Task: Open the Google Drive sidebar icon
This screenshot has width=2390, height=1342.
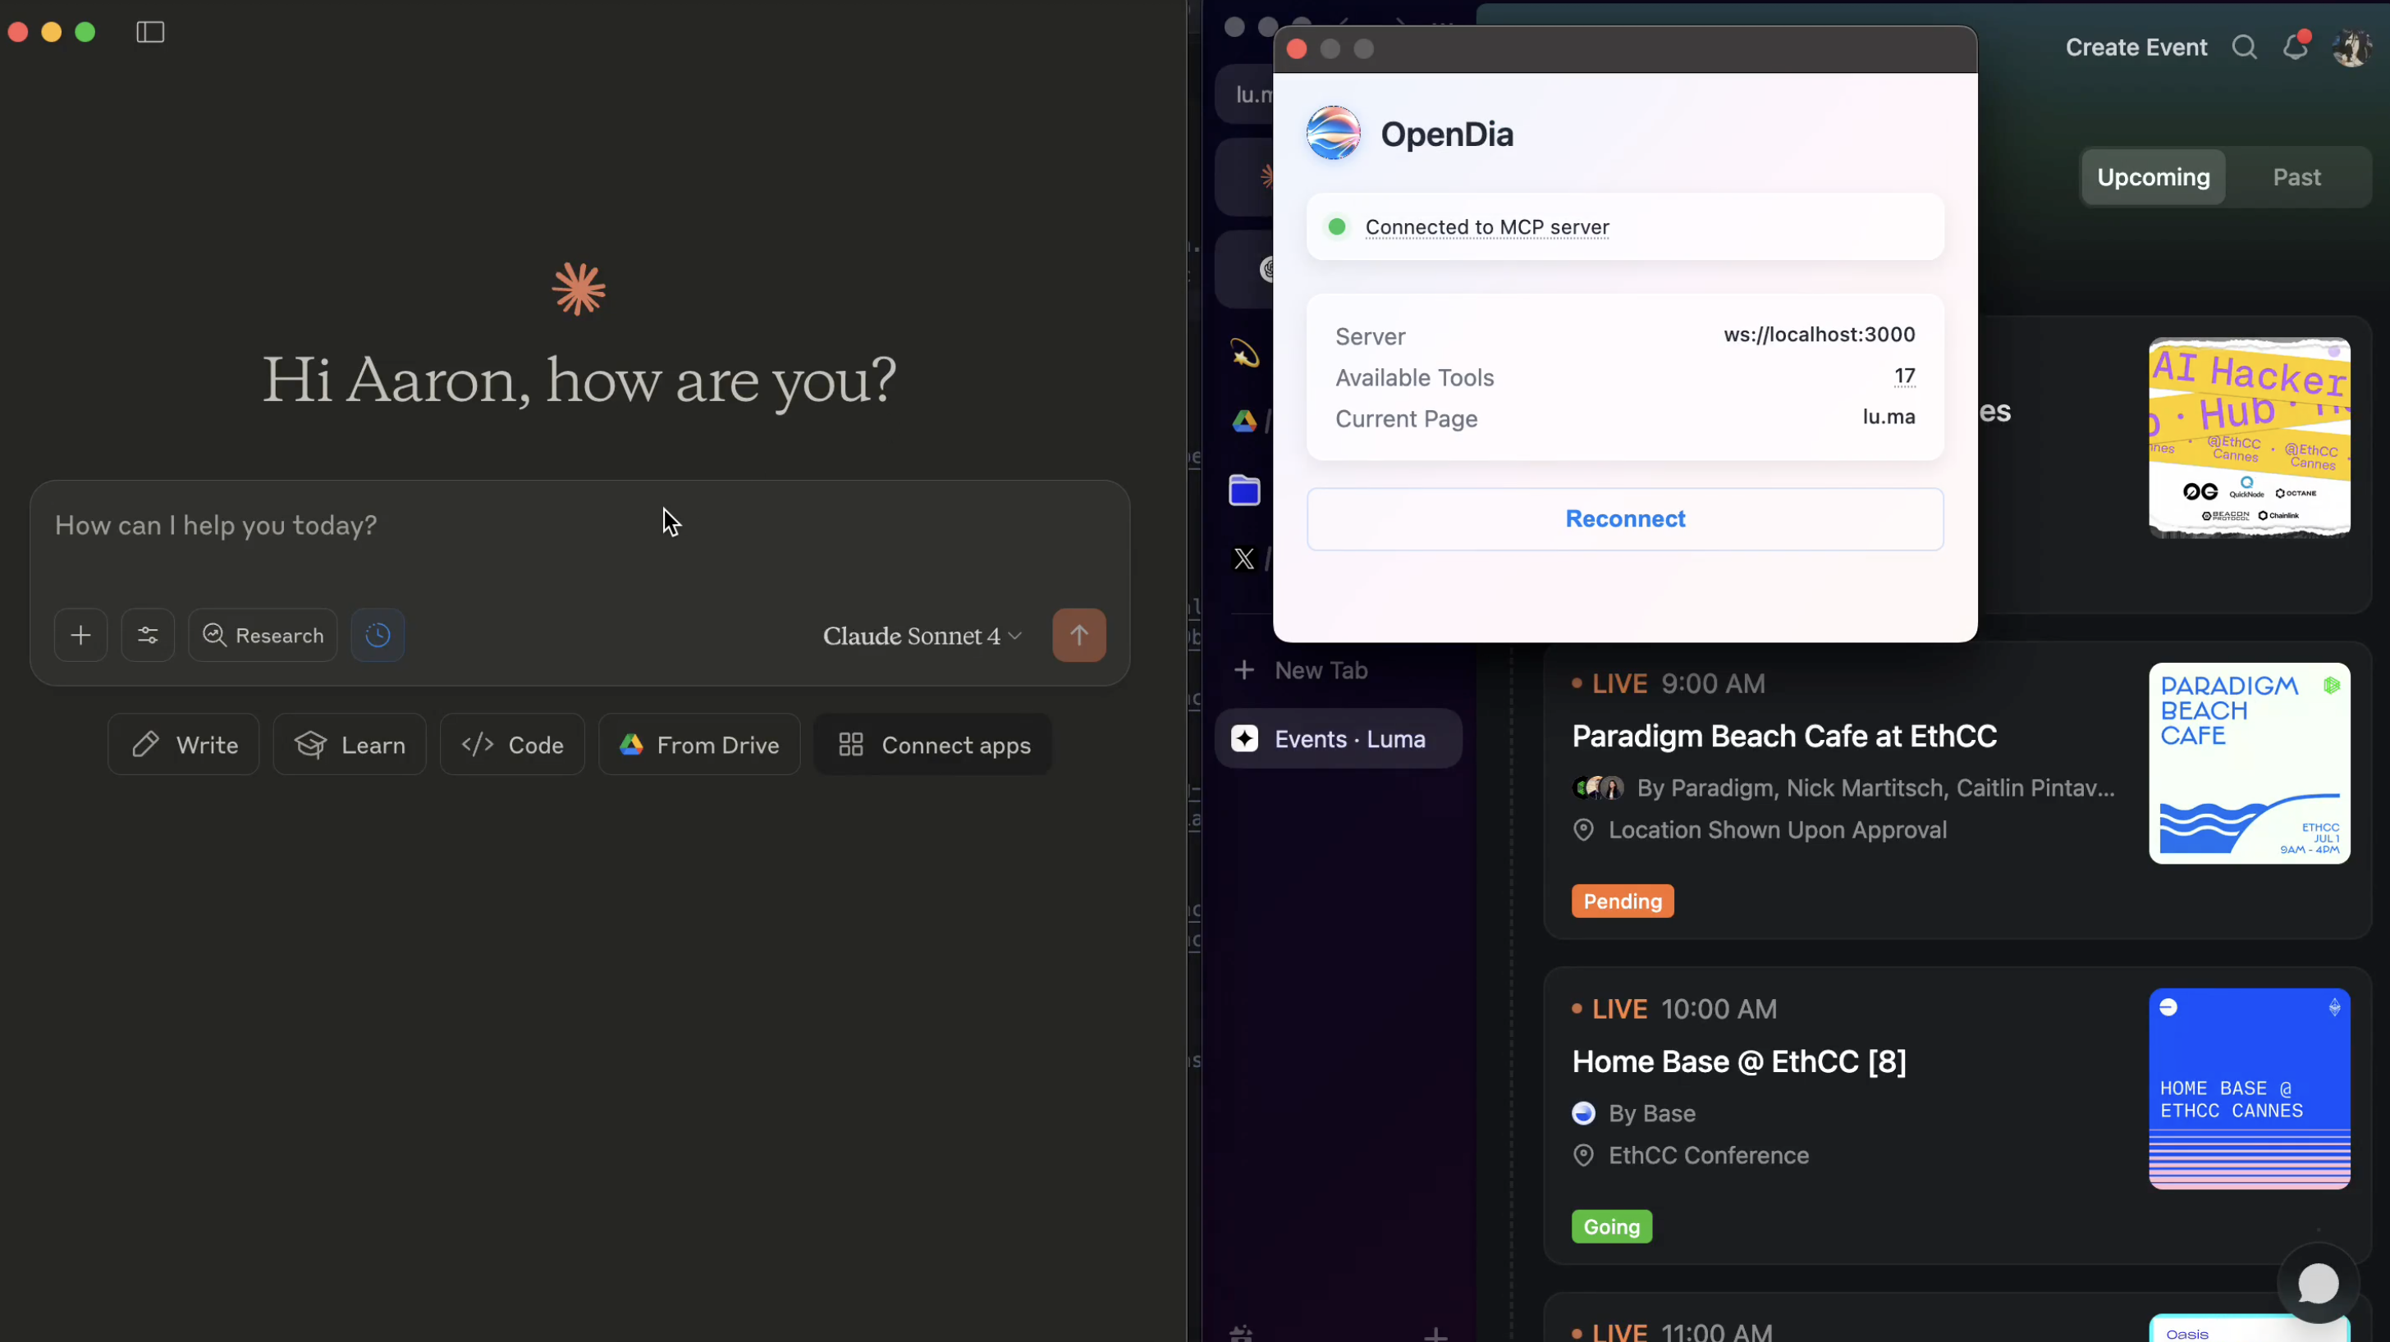Action: (x=1244, y=422)
